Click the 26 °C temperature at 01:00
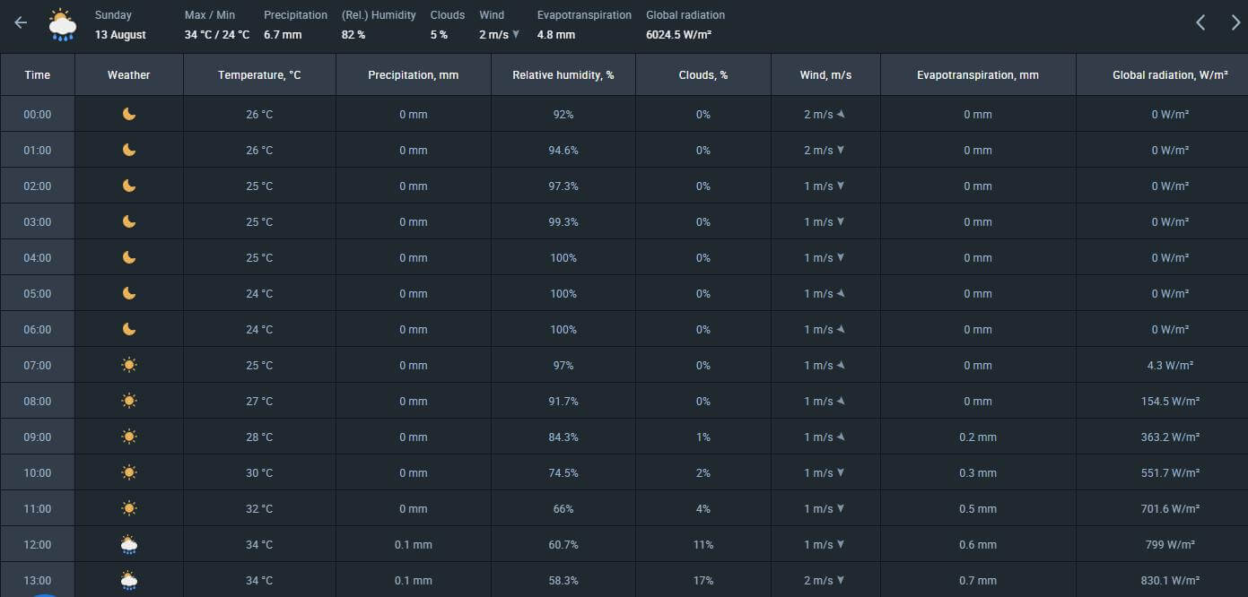Viewport: 1248px width, 597px height. pyautogui.click(x=259, y=150)
